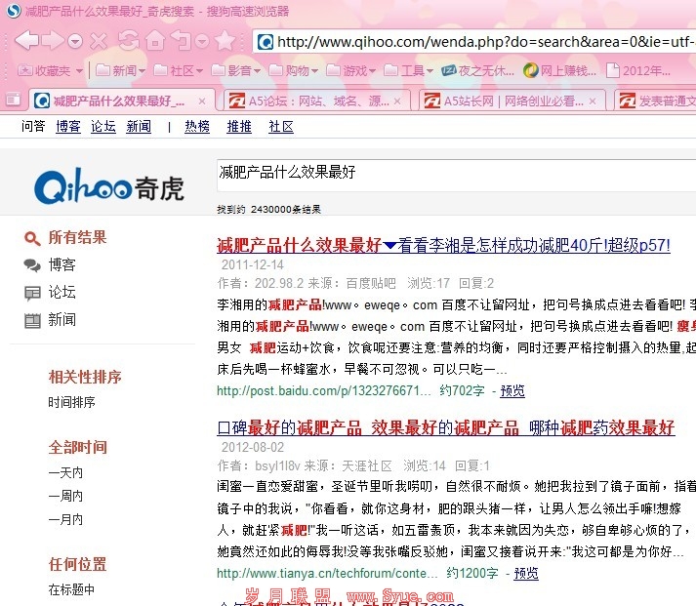This screenshot has height=606, width=696.
Task: Click the favorites star icon in toolbar
Action: click(x=225, y=40)
